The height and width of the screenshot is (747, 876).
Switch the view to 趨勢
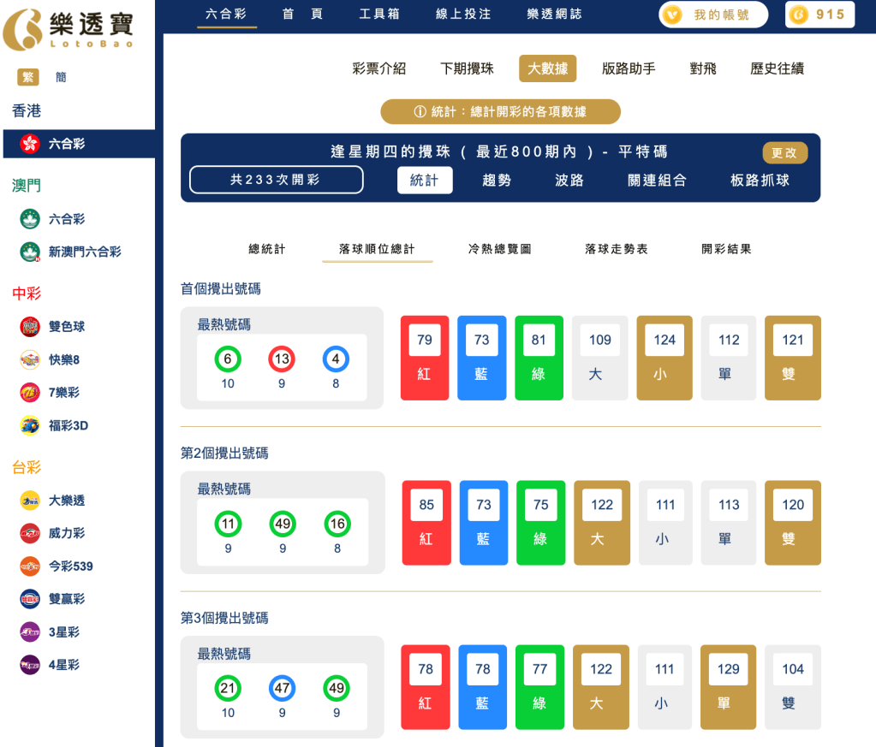pos(498,181)
